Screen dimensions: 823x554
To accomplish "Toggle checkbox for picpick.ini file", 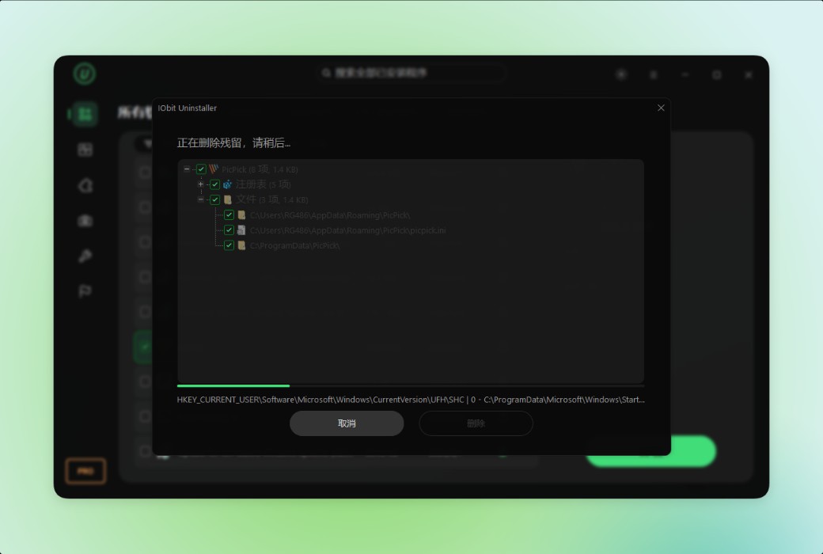I will pos(229,230).
